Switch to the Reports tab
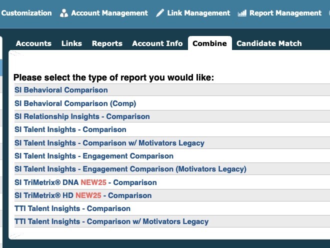Screen dimensions: 330x248 coord(107,43)
